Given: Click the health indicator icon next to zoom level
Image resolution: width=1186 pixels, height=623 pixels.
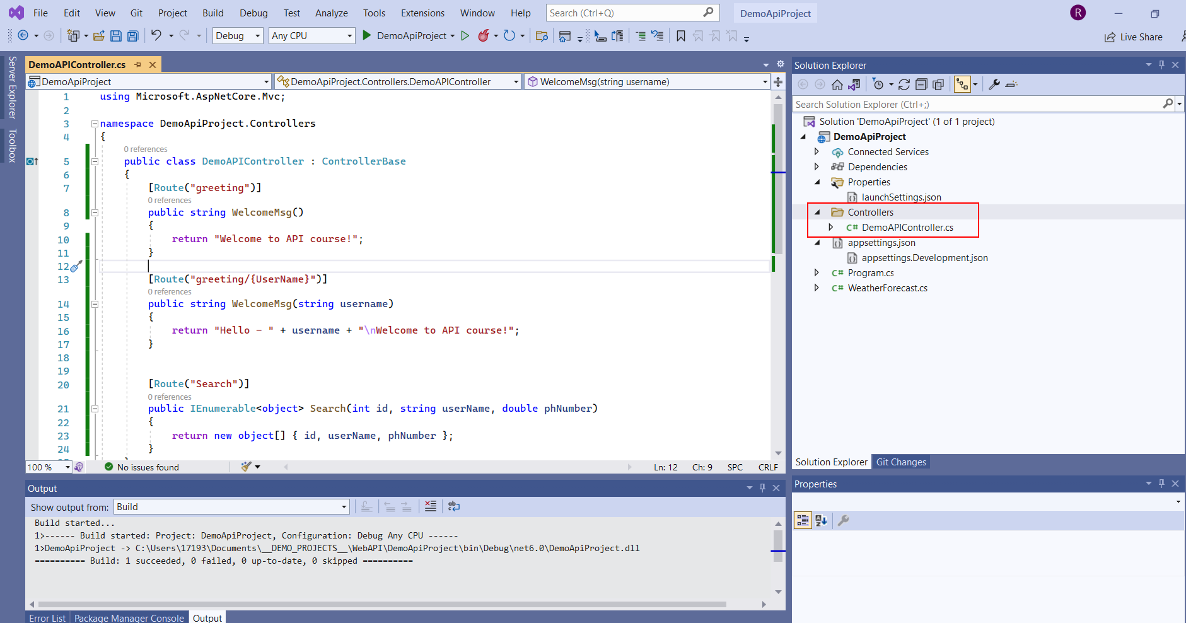Looking at the screenshot, I should pos(79,467).
